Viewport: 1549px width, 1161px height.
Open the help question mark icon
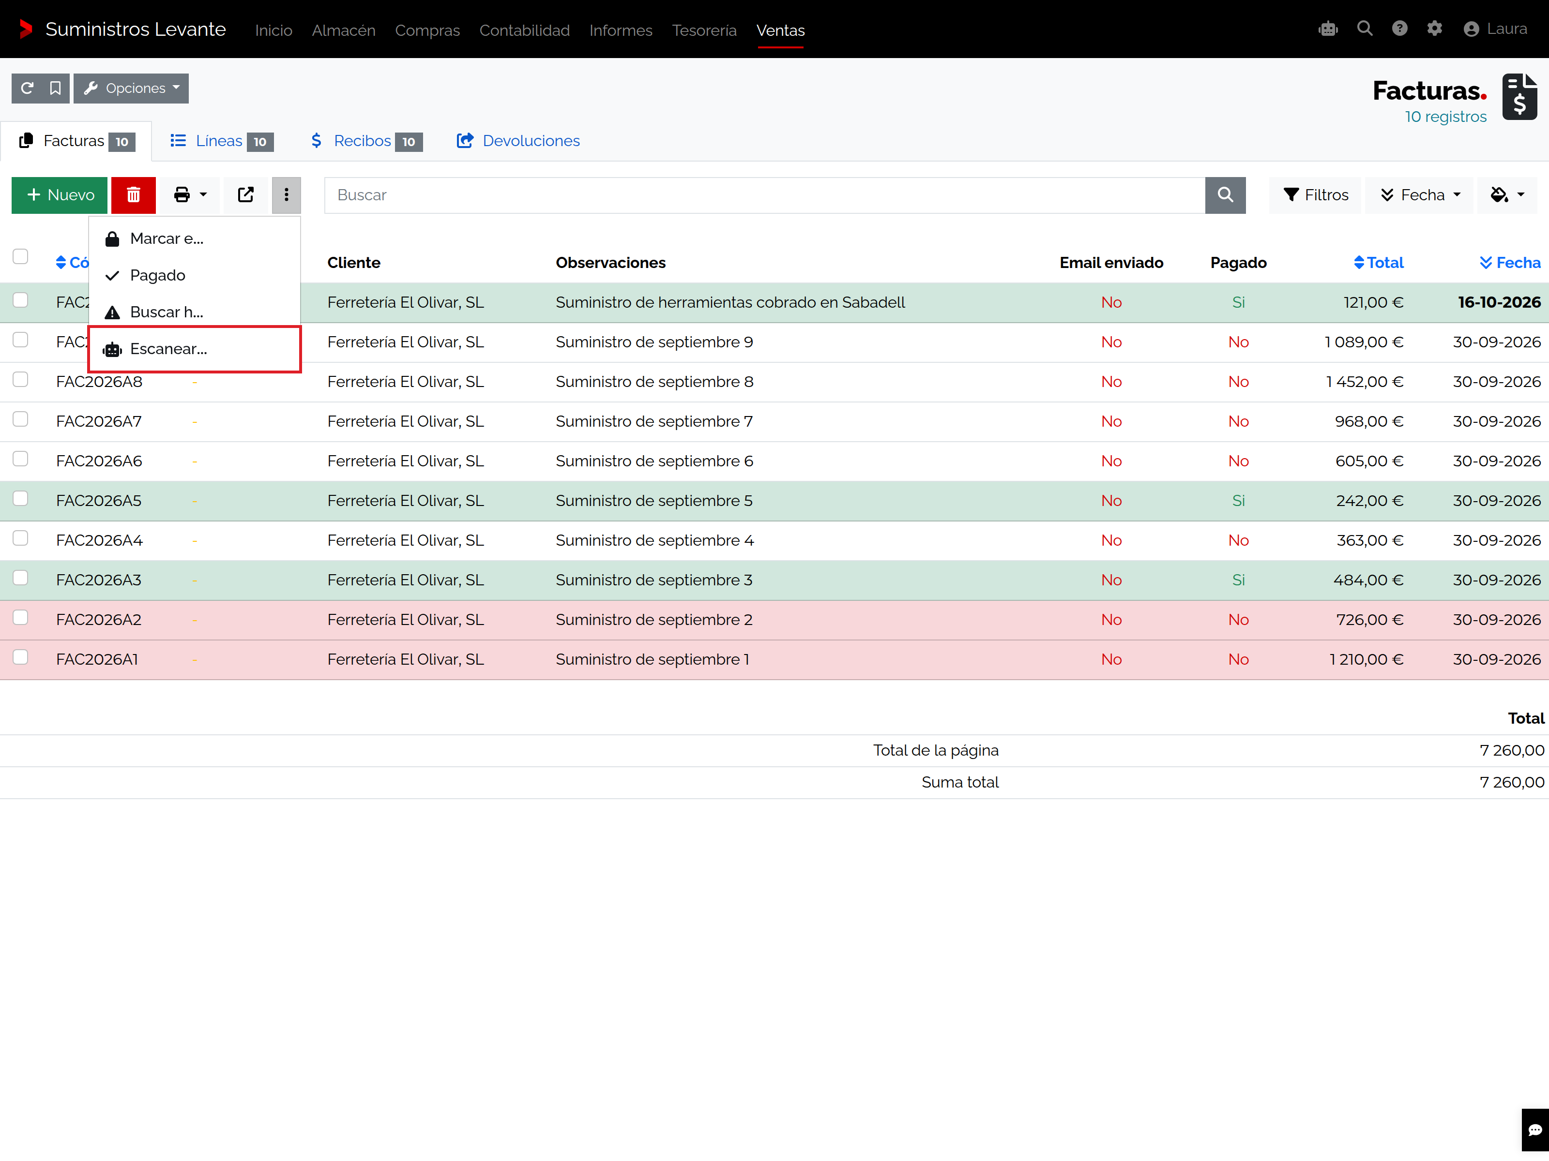click(x=1399, y=29)
